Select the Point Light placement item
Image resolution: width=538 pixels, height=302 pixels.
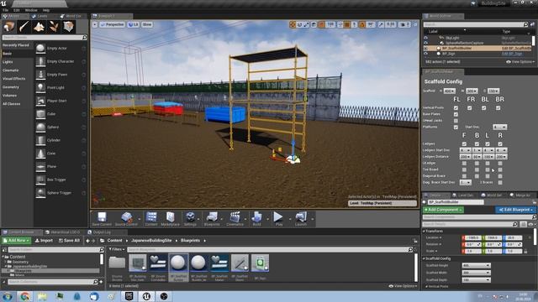61,87
